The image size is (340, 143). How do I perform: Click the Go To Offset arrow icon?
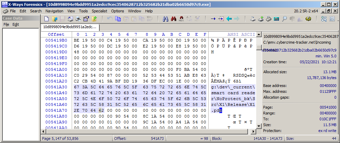coord(213,19)
